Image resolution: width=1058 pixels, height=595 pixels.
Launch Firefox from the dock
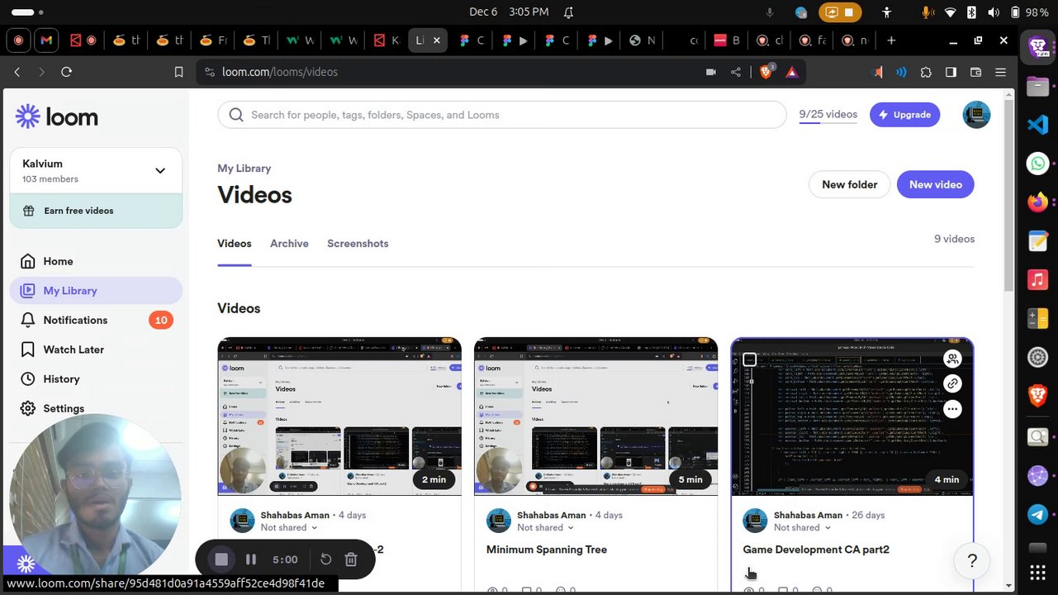pyautogui.click(x=1038, y=202)
